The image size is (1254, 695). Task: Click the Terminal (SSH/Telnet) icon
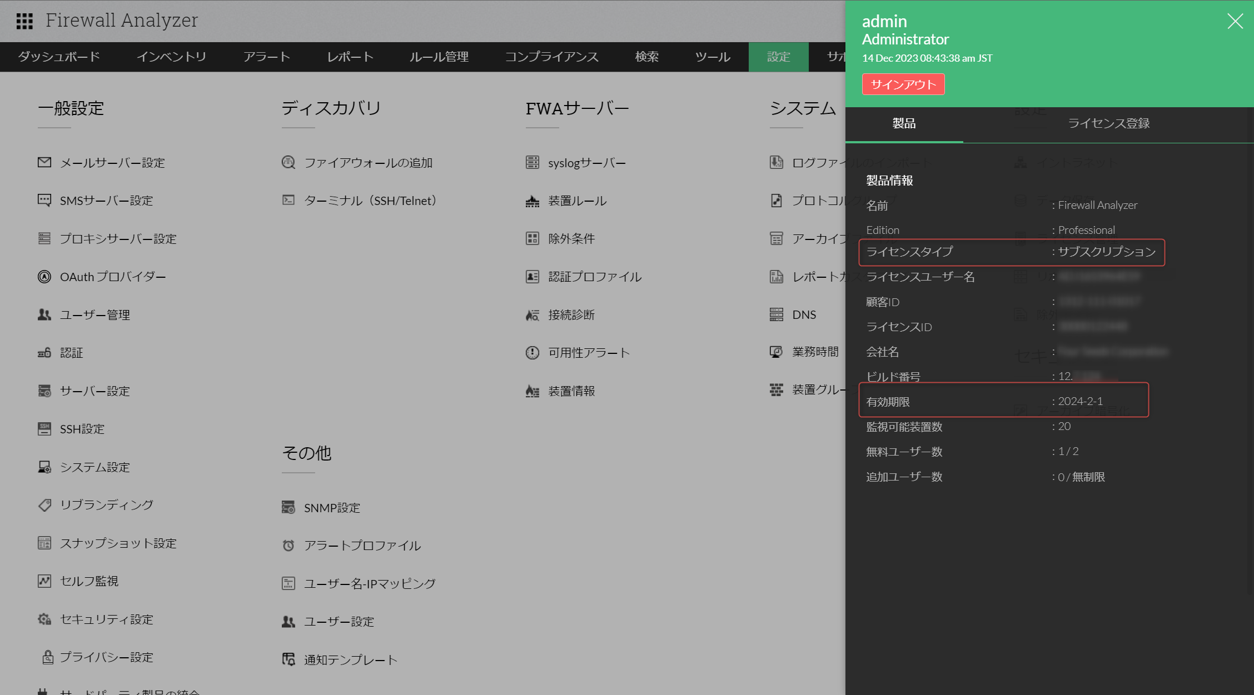pos(288,200)
